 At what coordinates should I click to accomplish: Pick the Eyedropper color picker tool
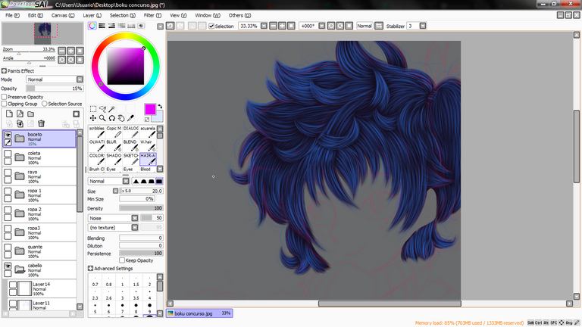pyautogui.click(x=130, y=118)
